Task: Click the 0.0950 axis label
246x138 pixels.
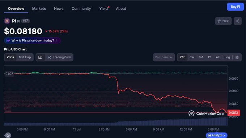Action: point(233,79)
